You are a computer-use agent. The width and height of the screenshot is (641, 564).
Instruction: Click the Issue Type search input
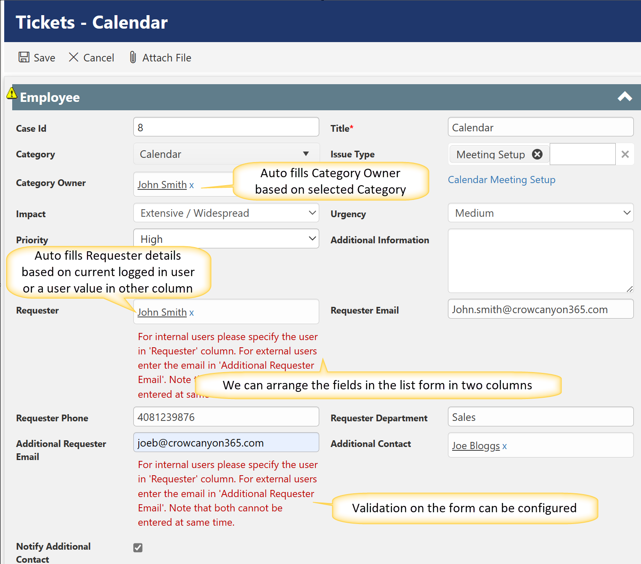pos(583,154)
